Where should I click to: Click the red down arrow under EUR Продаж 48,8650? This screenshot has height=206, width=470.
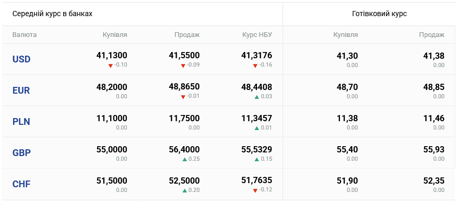(x=183, y=97)
